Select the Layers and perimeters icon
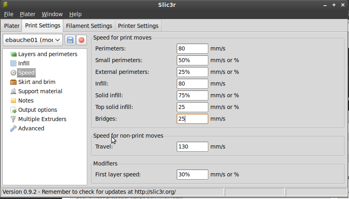 tap(13, 54)
